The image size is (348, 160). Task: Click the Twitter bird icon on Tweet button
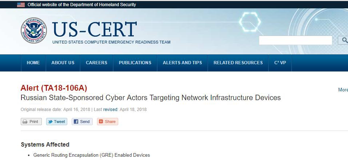[51, 122]
